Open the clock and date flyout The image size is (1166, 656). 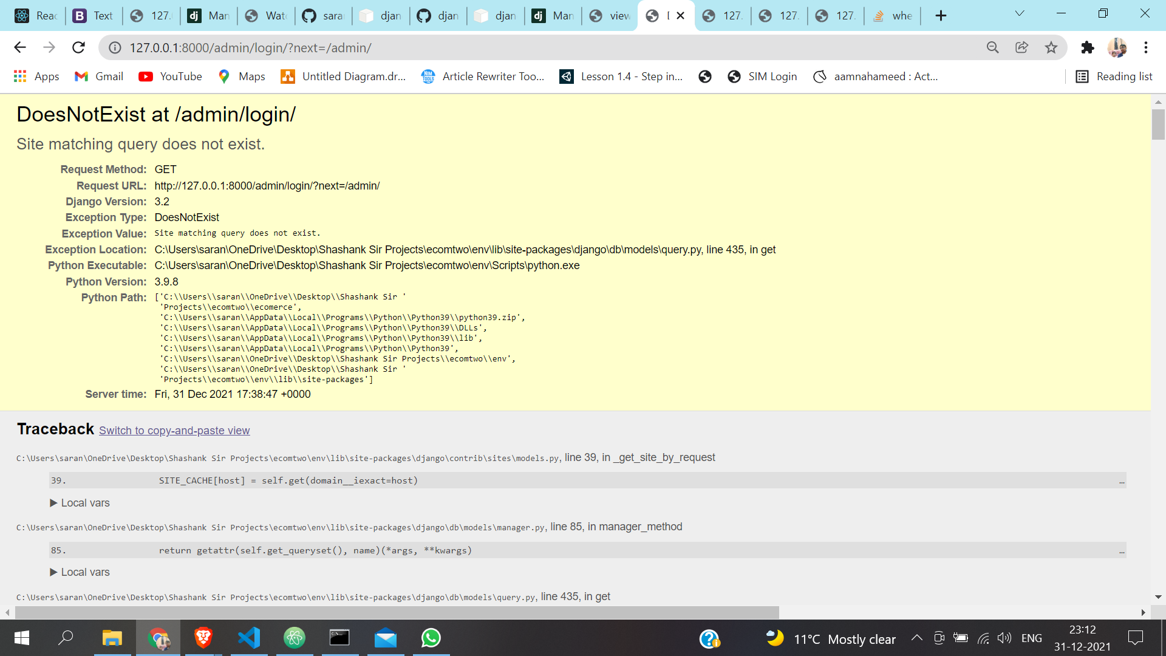[x=1083, y=638]
